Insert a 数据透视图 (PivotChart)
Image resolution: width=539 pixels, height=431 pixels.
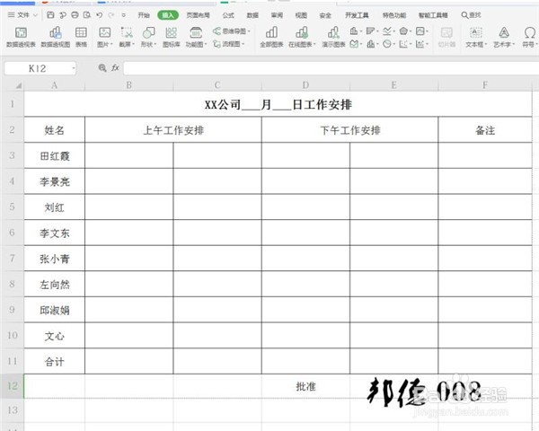[x=56, y=37]
